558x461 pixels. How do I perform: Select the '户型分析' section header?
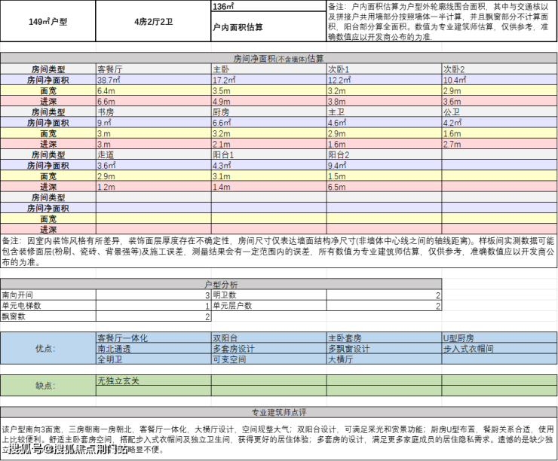click(221, 284)
